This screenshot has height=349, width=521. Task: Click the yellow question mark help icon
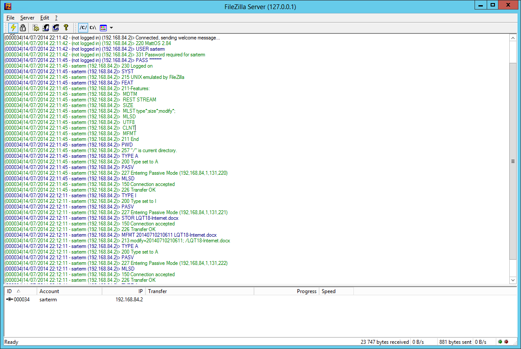click(x=66, y=28)
